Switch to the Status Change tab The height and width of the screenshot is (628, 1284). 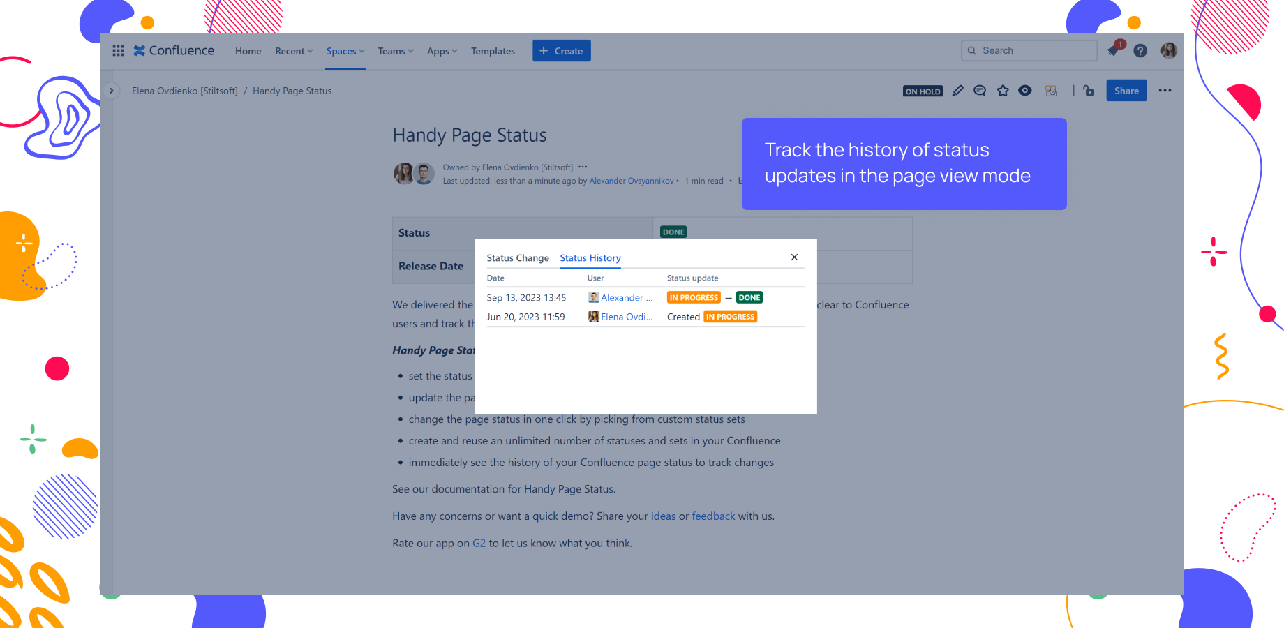[518, 258]
